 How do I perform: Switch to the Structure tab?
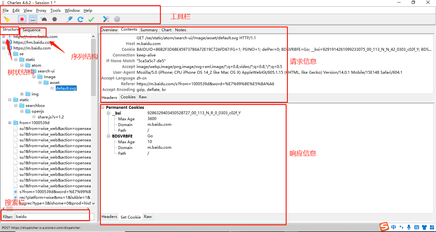coord(11,30)
